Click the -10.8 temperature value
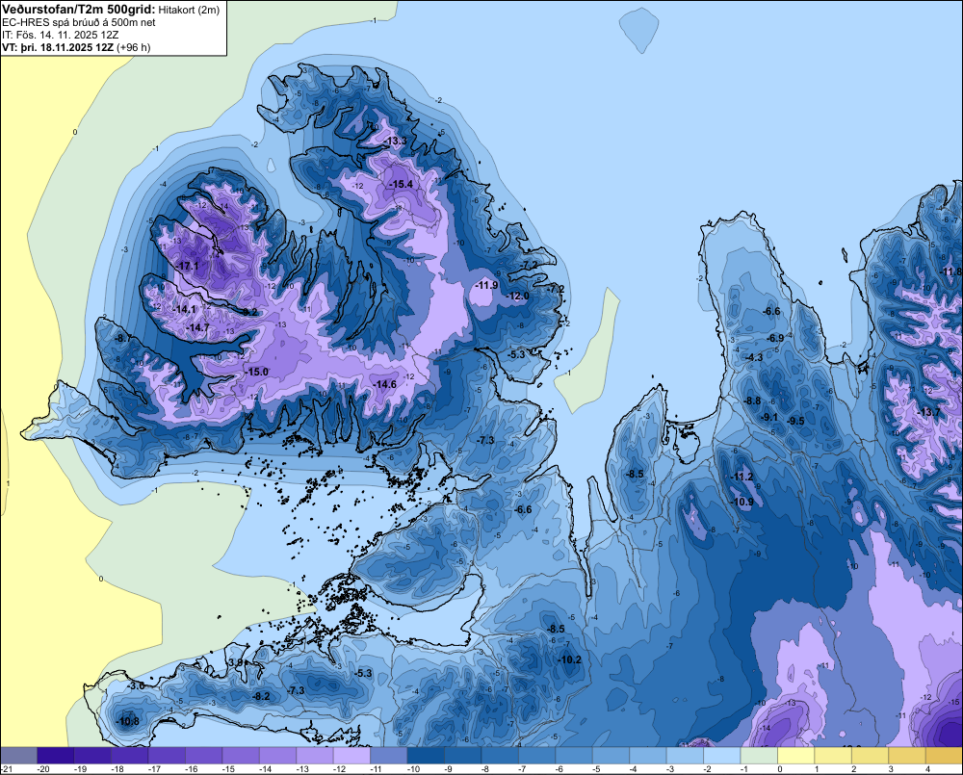Viewport: 963px width, 775px height. (x=128, y=722)
